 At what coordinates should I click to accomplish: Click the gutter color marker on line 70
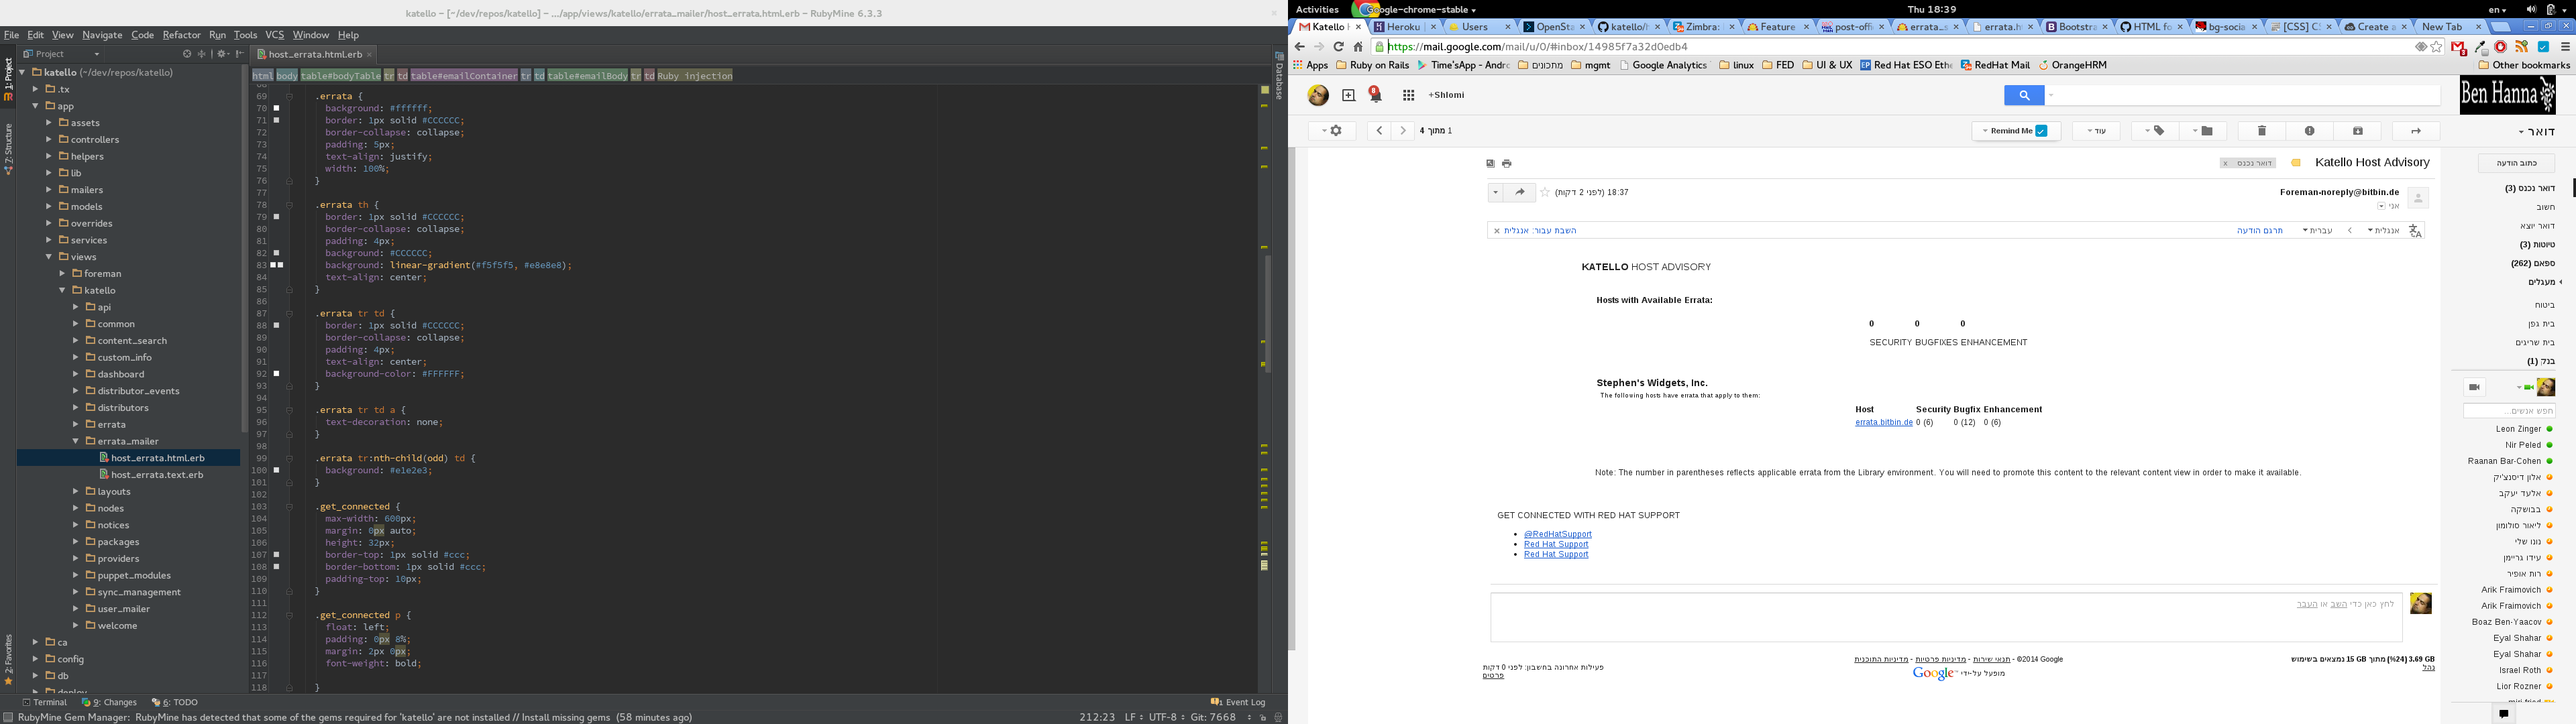pyautogui.click(x=277, y=108)
